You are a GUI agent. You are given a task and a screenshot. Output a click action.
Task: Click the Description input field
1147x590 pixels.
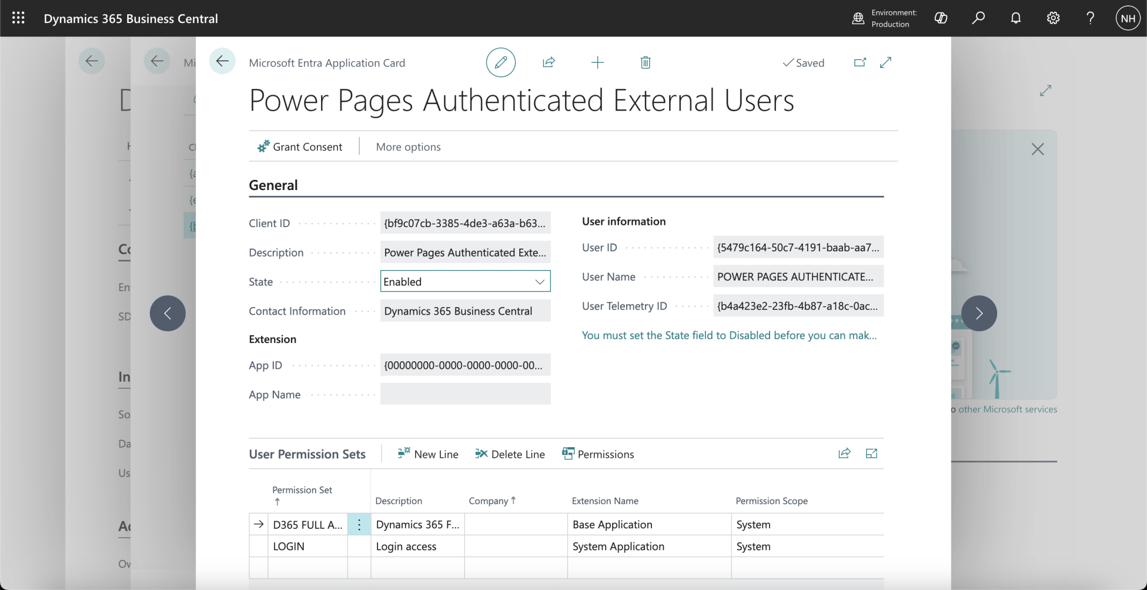pyautogui.click(x=465, y=252)
